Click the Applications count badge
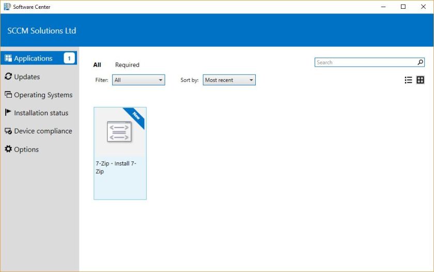Image resolution: width=434 pixels, height=272 pixels. 69,58
